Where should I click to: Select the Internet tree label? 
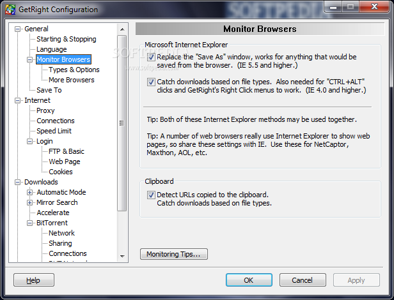(37, 100)
